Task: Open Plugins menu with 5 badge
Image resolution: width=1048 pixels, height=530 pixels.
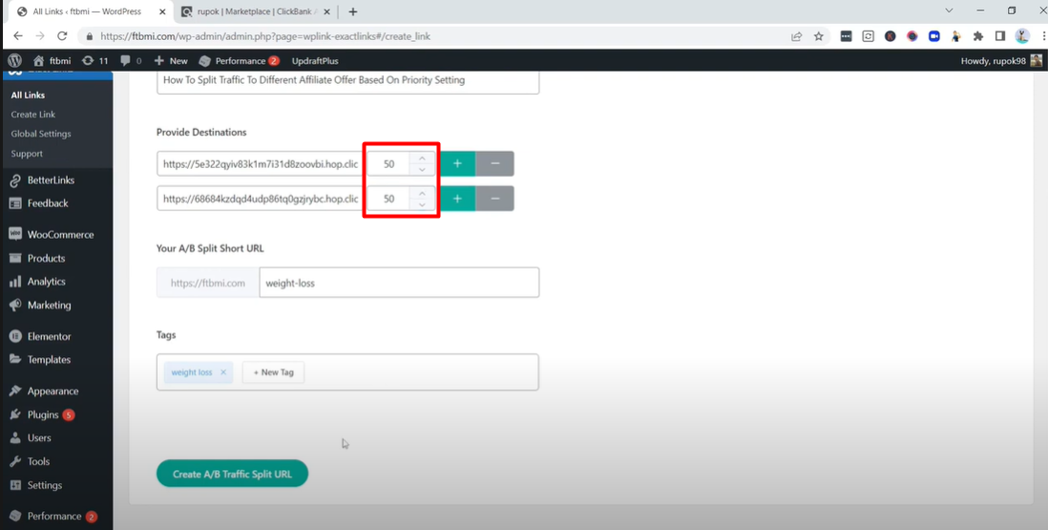Action: (x=43, y=414)
